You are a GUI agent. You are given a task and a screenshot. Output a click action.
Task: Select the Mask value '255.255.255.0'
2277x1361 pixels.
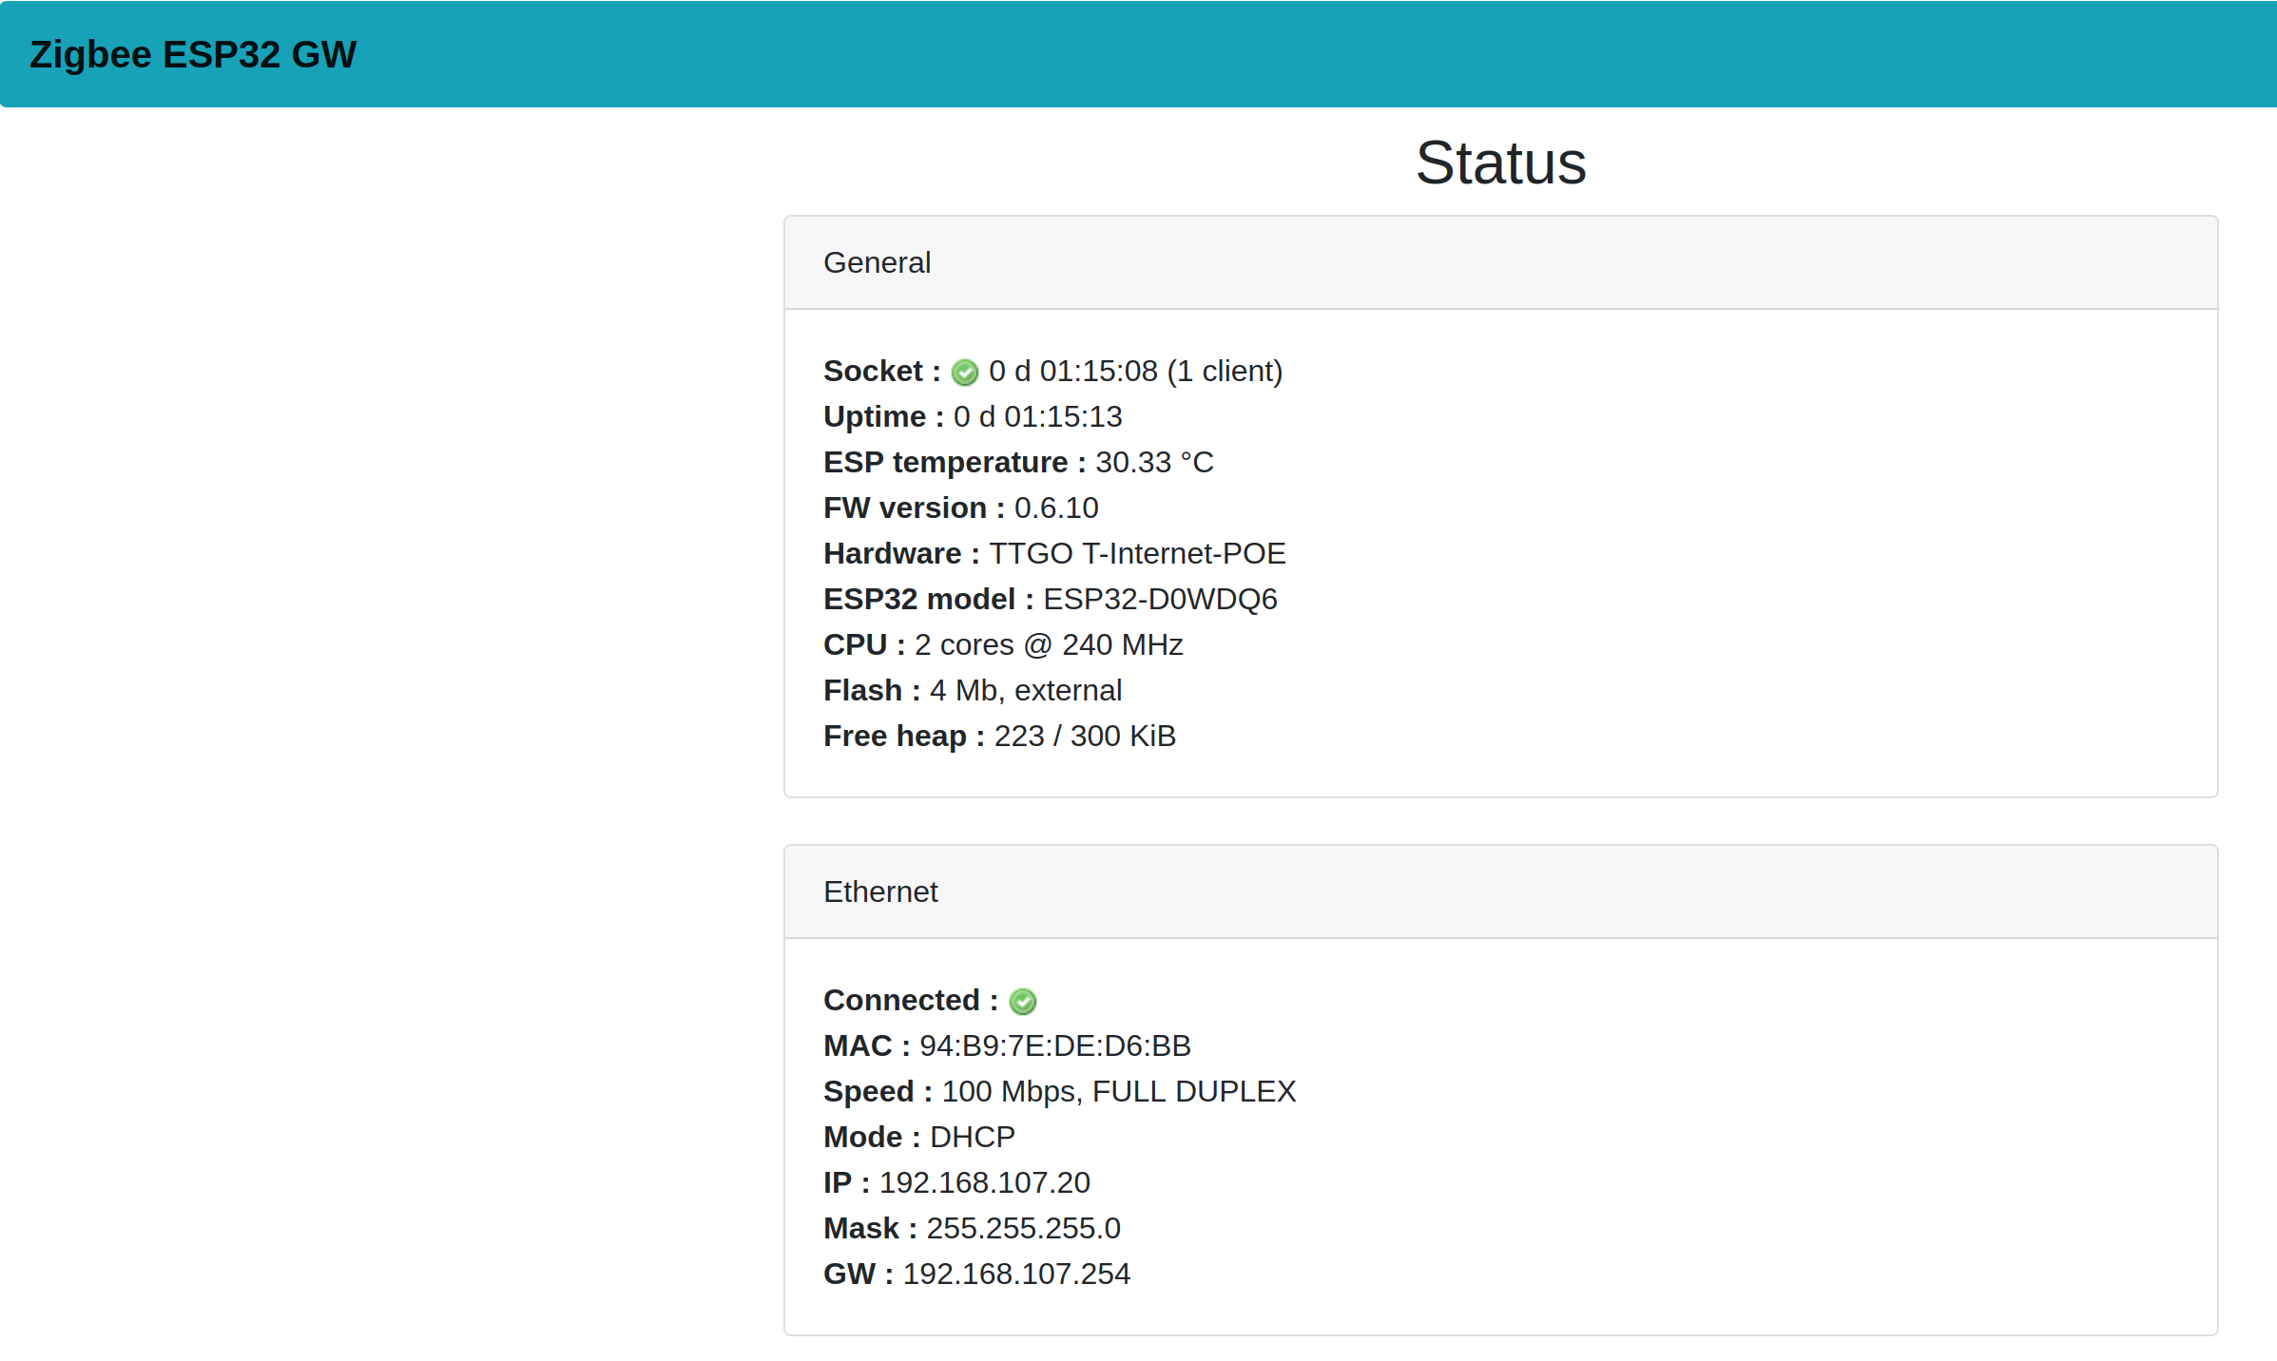pyautogui.click(x=1023, y=1228)
